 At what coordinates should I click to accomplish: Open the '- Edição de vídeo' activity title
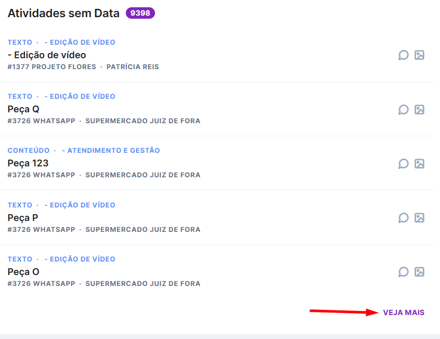(47, 55)
